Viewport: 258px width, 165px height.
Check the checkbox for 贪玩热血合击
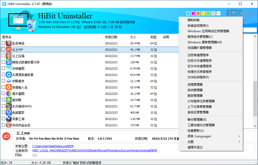tap(4, 125)
